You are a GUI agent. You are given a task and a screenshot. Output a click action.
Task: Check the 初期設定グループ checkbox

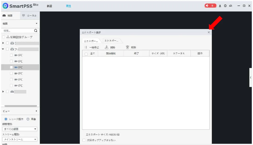pos(3,37)
